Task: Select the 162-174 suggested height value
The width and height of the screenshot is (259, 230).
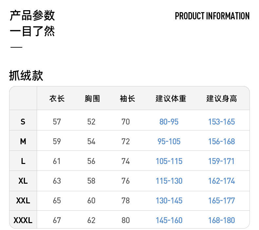Action: point(222,181)
